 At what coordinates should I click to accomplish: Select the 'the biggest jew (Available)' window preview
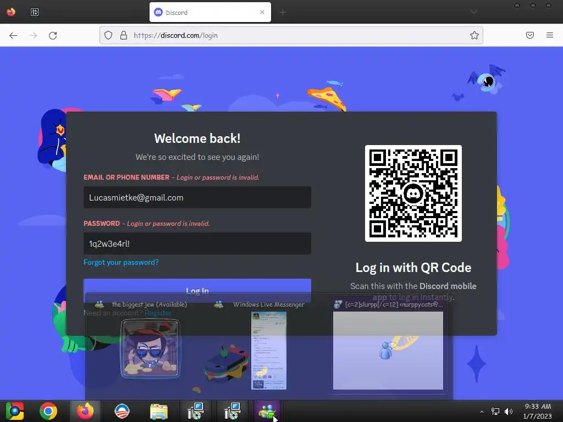[x=150, y=347]
